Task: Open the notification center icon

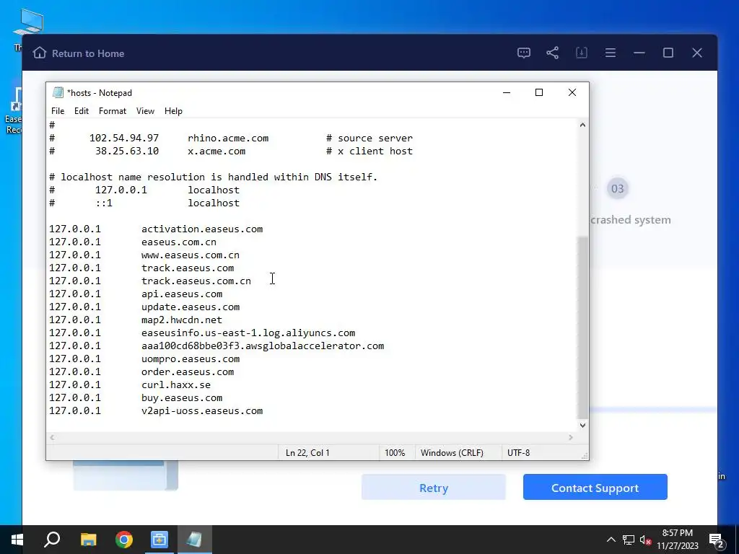Action: point(717,540)
